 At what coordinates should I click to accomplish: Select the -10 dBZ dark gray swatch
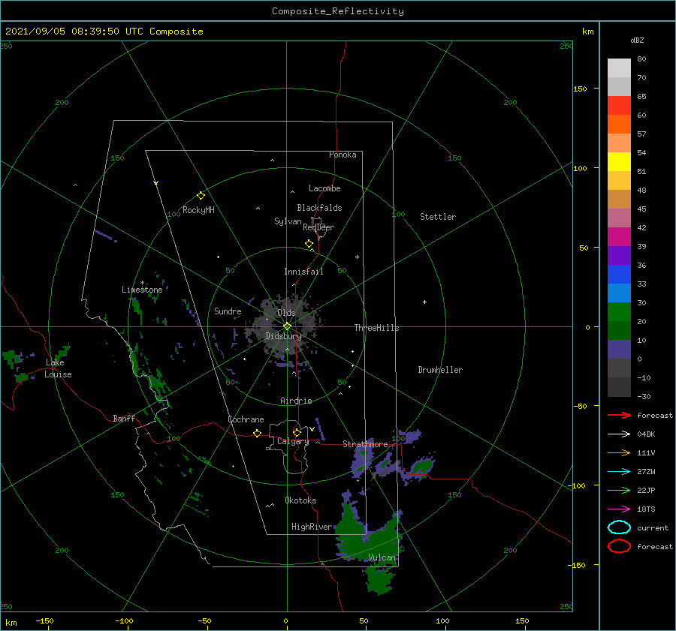tap(619, 387)
